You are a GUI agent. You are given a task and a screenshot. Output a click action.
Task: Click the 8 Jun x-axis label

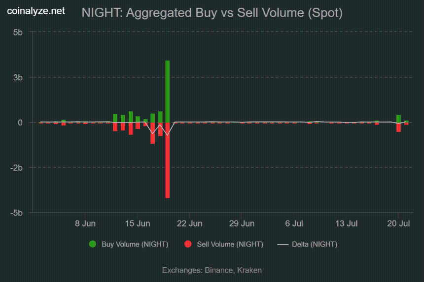85,224
